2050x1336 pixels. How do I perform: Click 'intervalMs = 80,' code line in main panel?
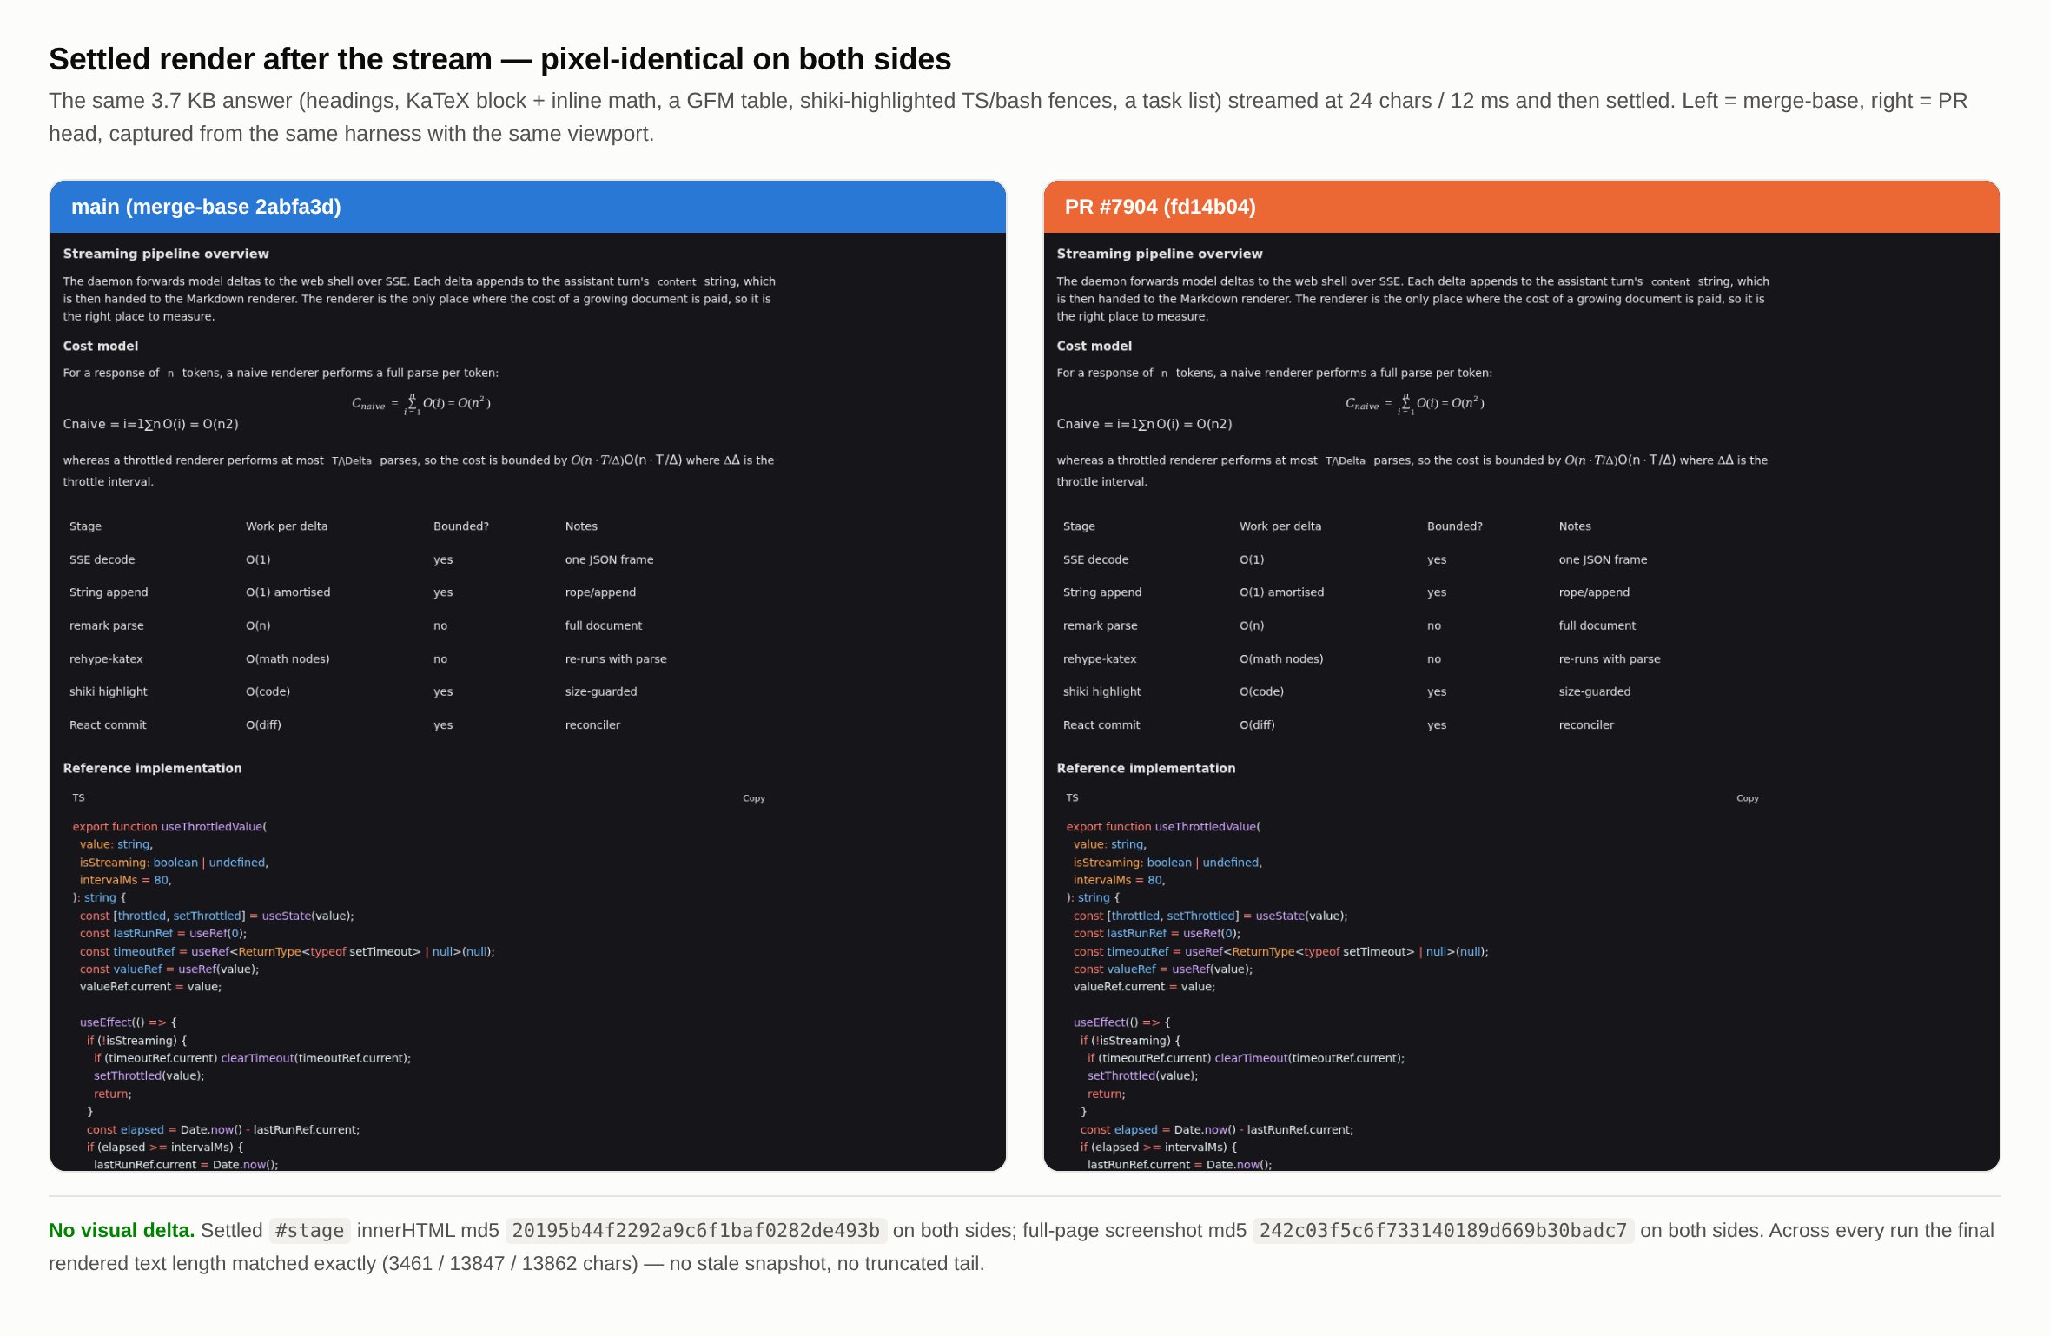pyautogui.click(x=125, y=880)
